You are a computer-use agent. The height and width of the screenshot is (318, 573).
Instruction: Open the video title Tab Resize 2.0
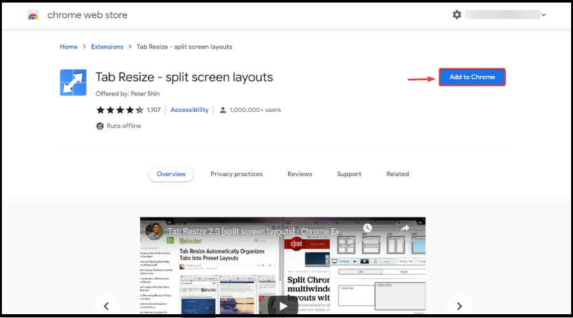pyautogui.click(x=256, y=232)
